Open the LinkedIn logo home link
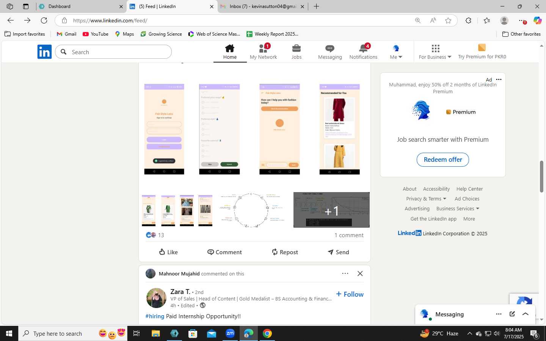Screen dimensions: 546x341 point(44,52)
